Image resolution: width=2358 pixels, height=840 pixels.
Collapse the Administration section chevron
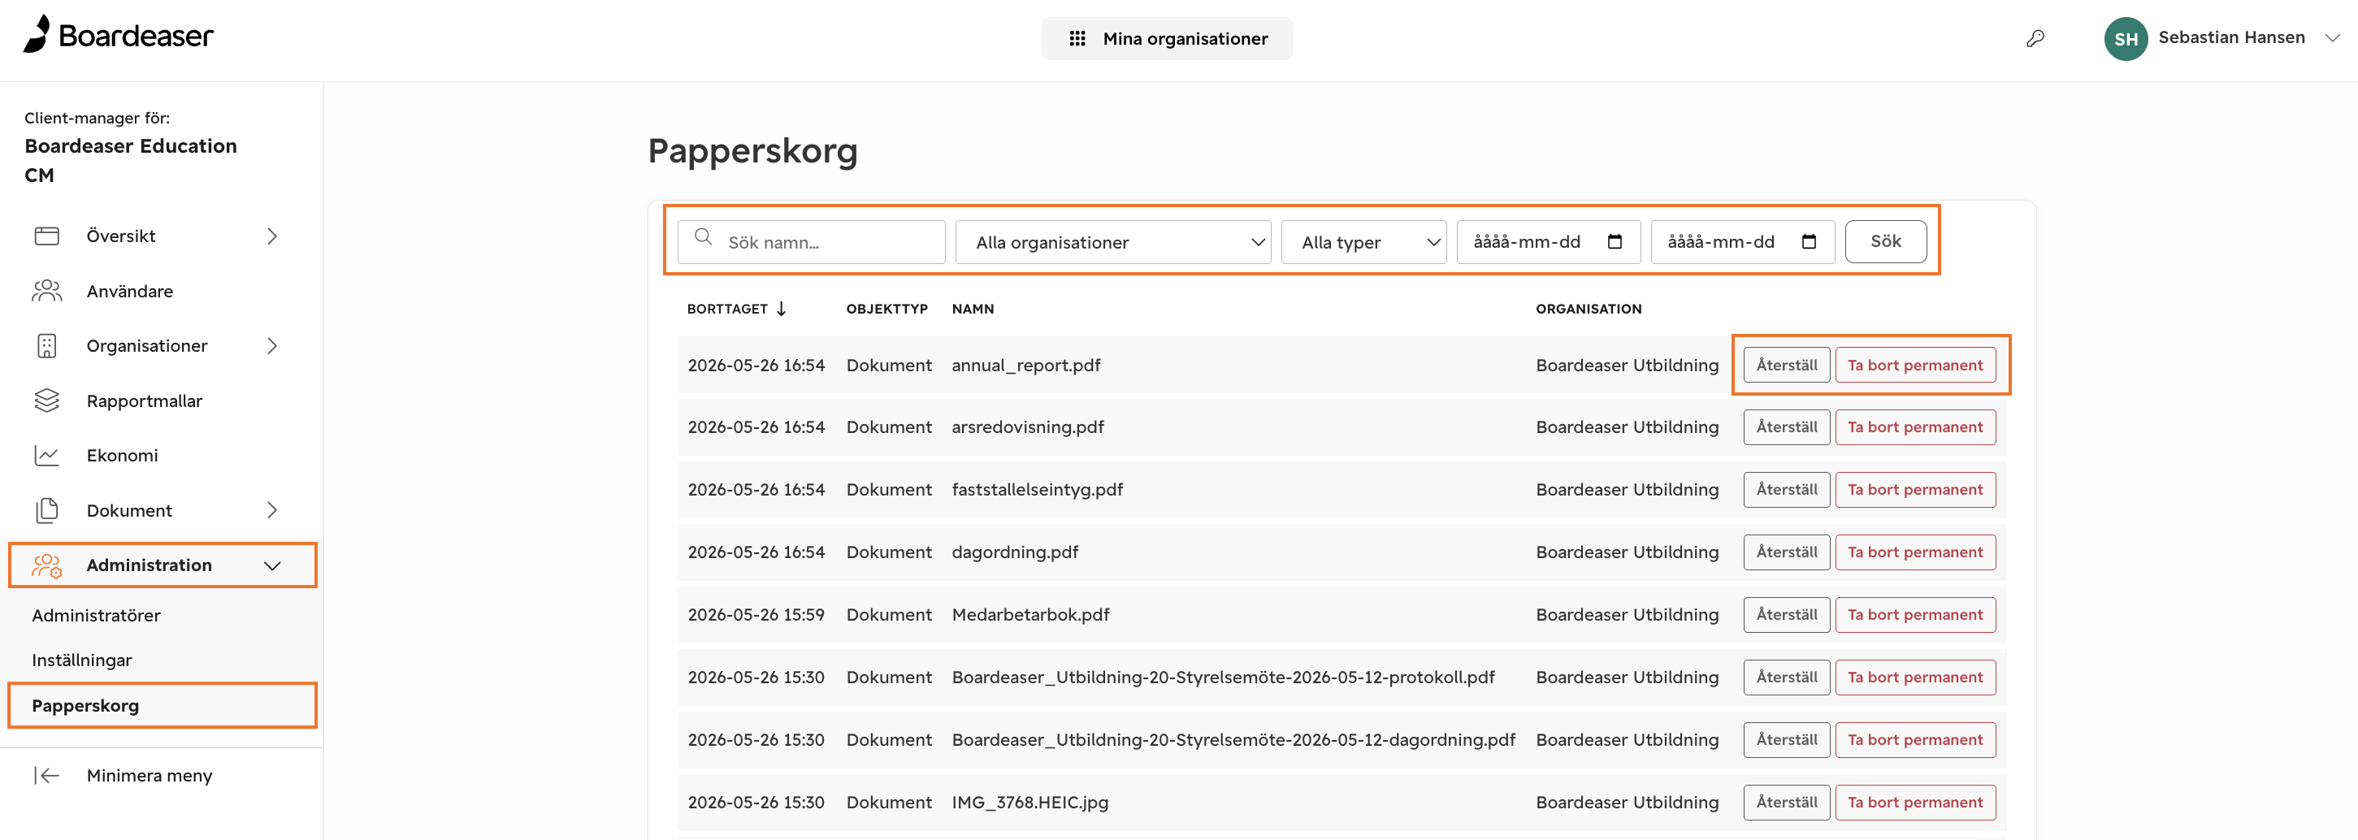(272, 565)
